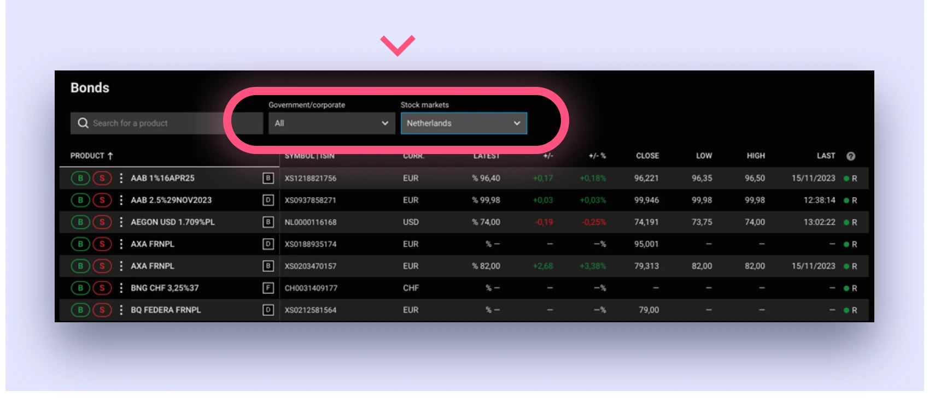The height and width of the screenshot is (402, 929).
Task: Open the Stock markets Netherlands dropdown
Action: 464,123
